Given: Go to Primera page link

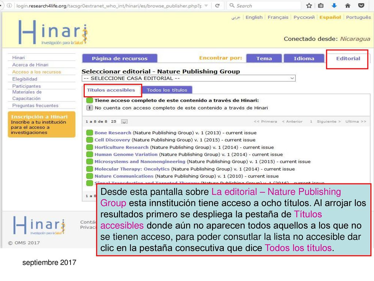Looking at the screenshot, I should pos(265,121).
